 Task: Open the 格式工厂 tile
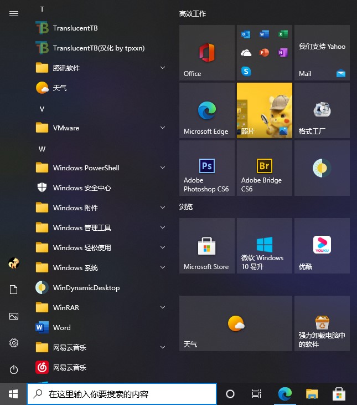point(322,110)
